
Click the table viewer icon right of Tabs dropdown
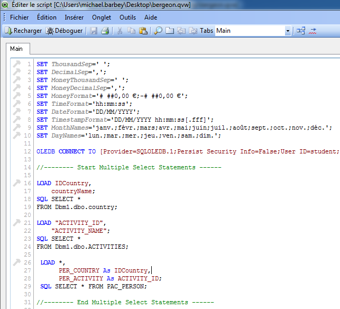pyautogui.click(x=301, y=31)
